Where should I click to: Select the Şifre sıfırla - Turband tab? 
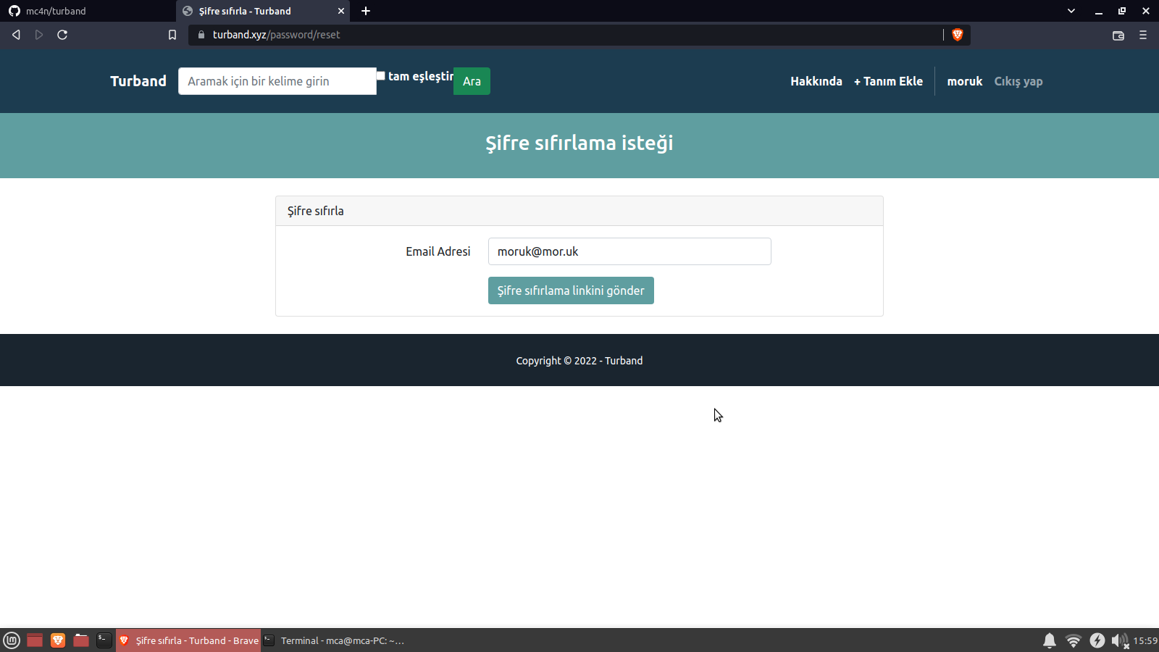point(263,11)
